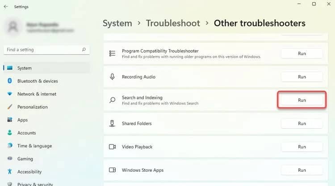Viewport: 335px width, 186px height.
Task: Click the System breadcrumb link
Action: coord(117,23)
